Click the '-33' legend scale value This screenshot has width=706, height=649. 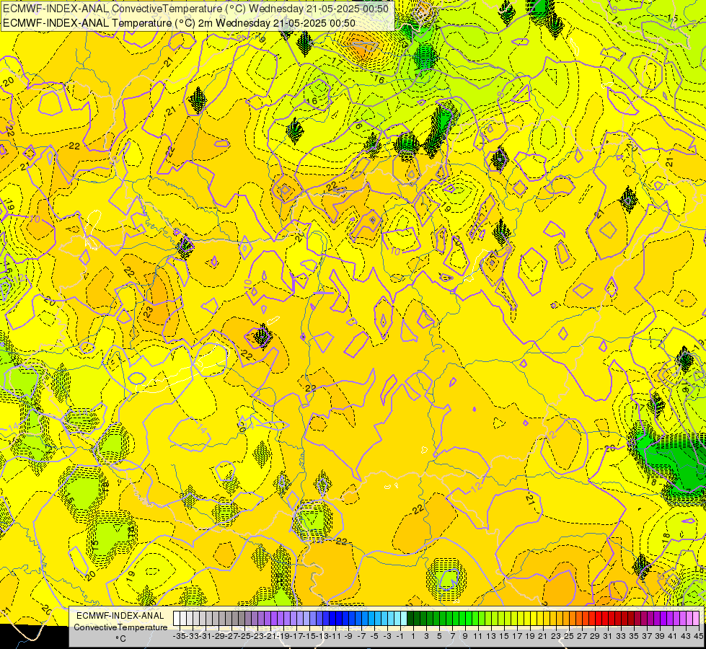tap(193, 637)
